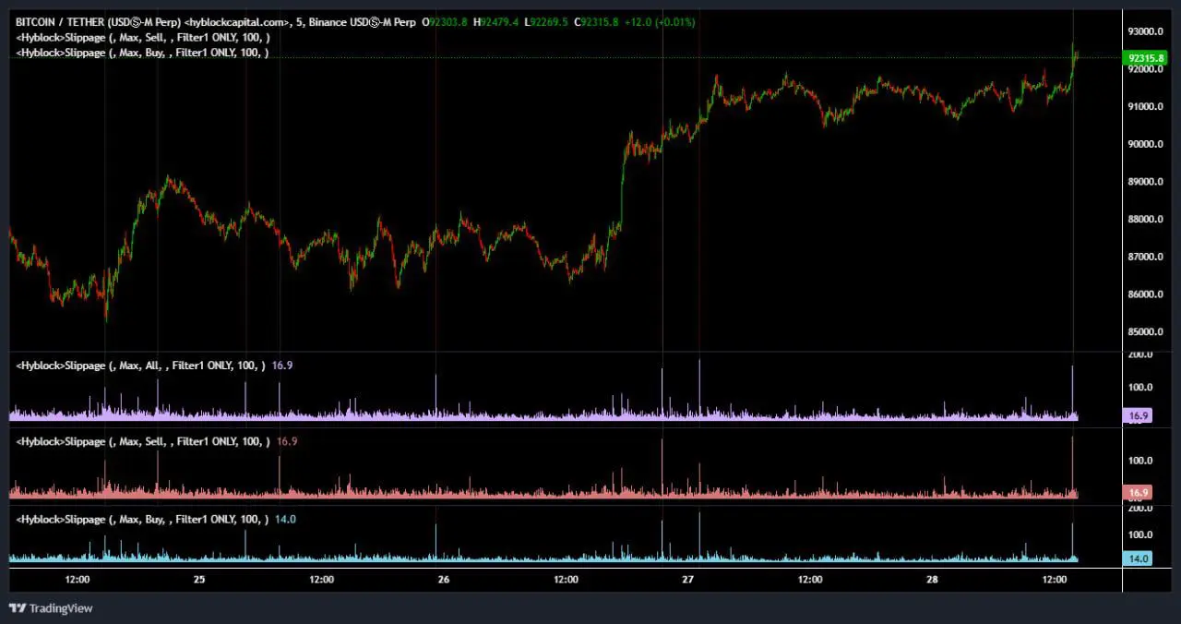
Task: Click 12:00 time label between 27 and 28
Action: click(x=810, y=580)
